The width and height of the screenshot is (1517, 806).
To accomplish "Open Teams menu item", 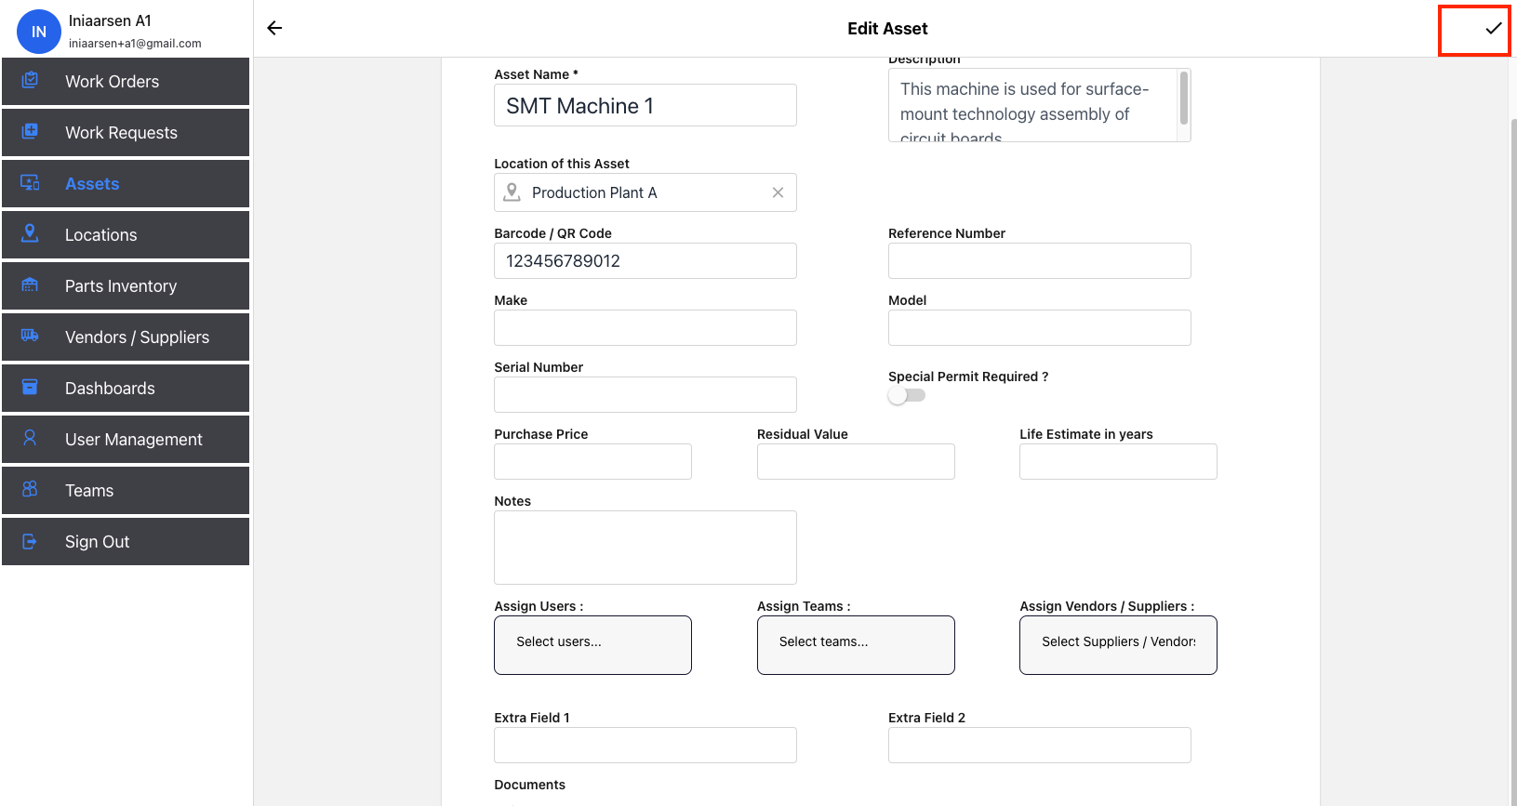I will coord(126,490).
